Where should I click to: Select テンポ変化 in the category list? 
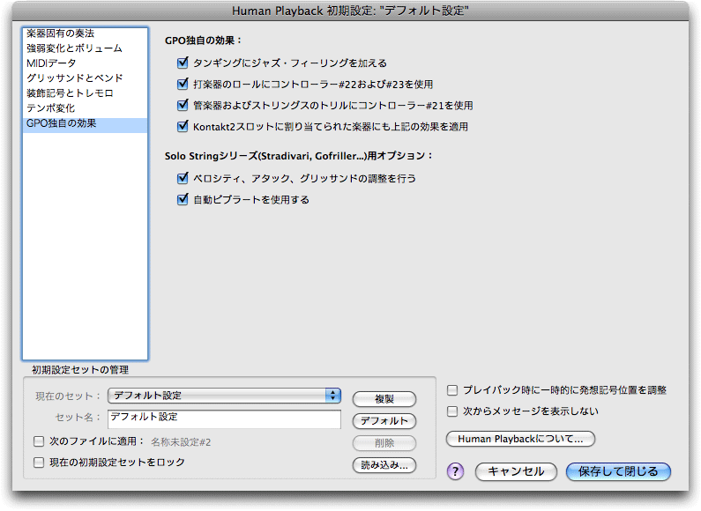coord(85,108)
